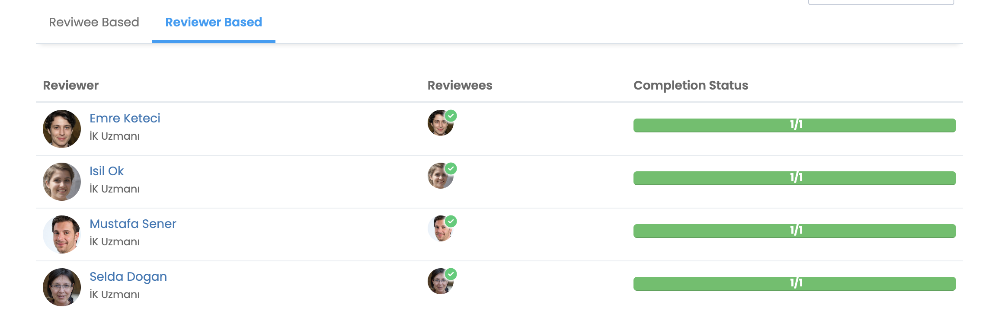Click Emre Keteci's 1/1 completion progress bar
Viewport: 998px width, 334px height.
coord(794,125)
